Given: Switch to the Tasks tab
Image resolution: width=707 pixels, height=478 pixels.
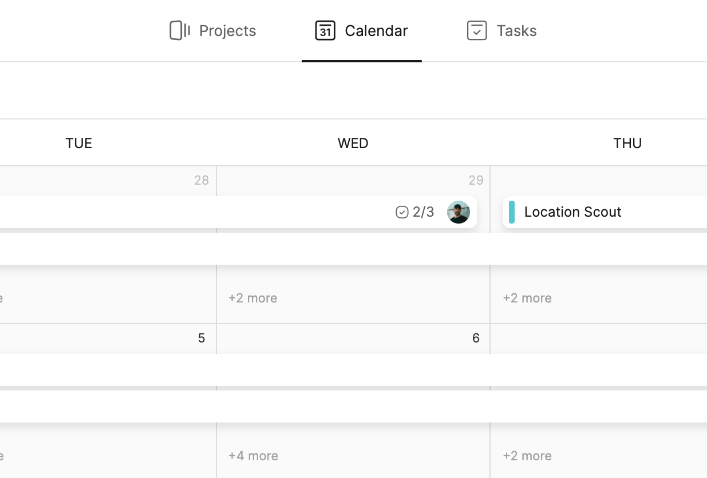Looking at the screenshot, I should (x=516, y=31).
